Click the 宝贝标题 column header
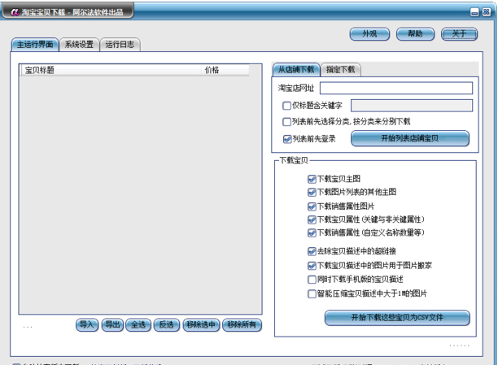The image size is (498, 365). (111, 70)
